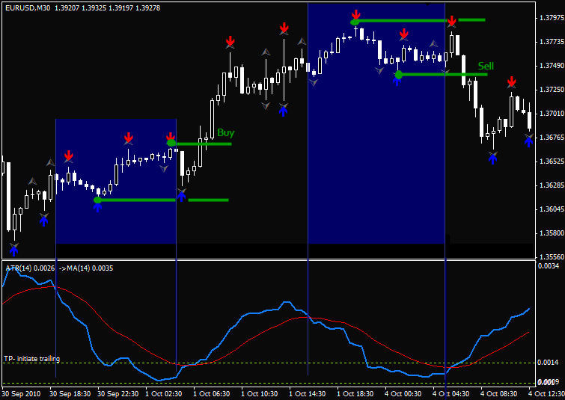Click the 0.0014 ATR scale value

pyautogui.click(x=548, y=363)
